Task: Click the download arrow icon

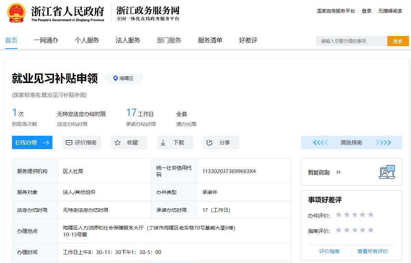Action: pos(163,143)
